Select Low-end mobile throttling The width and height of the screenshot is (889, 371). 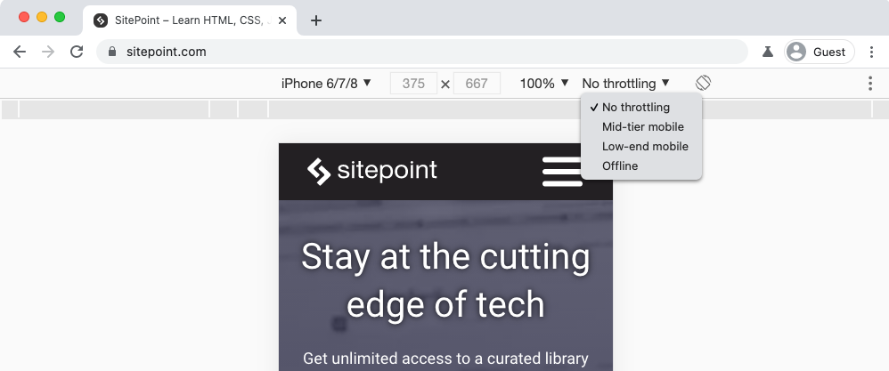point(641,146)
